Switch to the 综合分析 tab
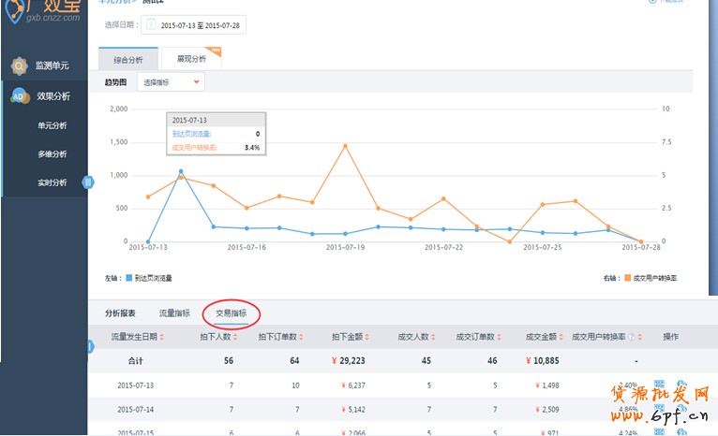Screen dimensions: 718x436 click(128, 59)
